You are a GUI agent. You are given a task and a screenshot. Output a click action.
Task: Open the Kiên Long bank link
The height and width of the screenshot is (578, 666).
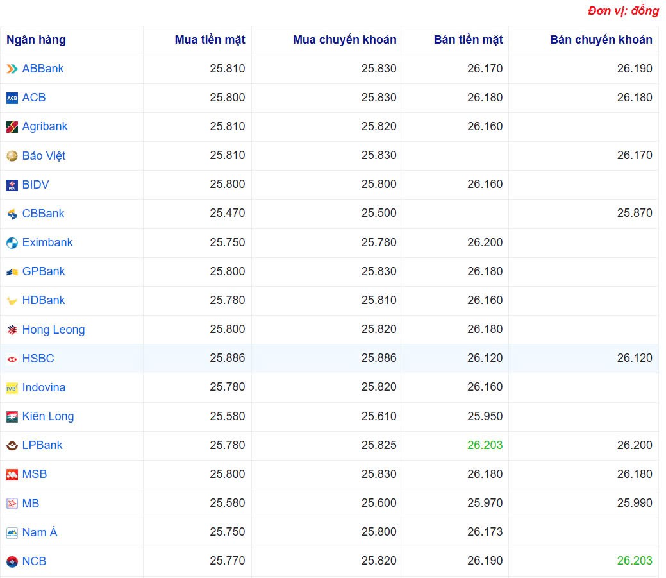tap(48, 416)
